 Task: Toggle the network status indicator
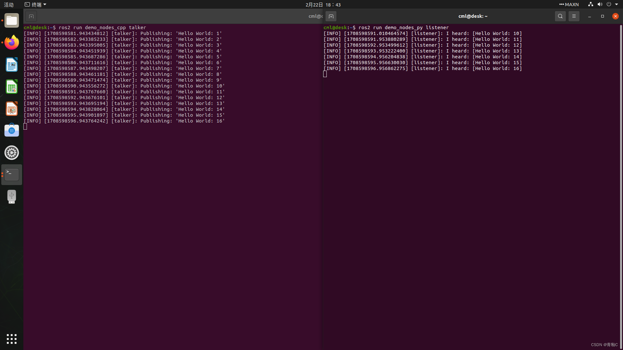[x=590, y=4]
